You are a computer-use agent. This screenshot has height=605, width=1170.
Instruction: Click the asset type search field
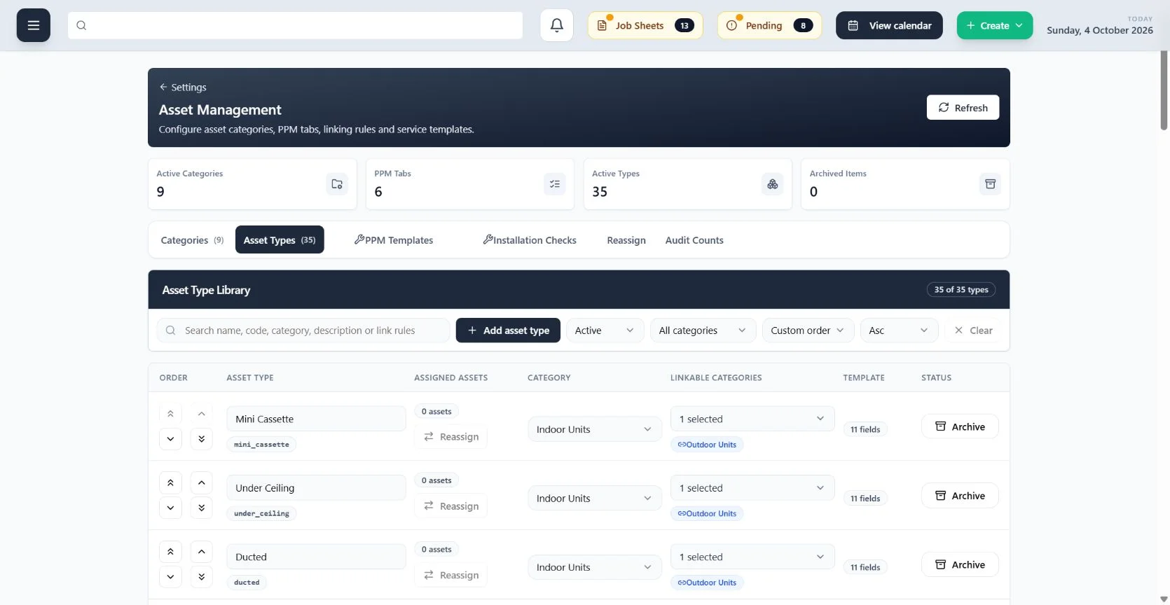[x=303, y=331]
